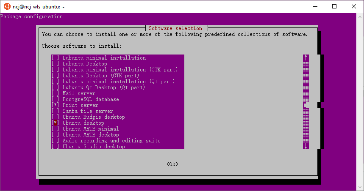Click the list scrollbar position thumb
The image size is (364, 191).
click(306, 105)
